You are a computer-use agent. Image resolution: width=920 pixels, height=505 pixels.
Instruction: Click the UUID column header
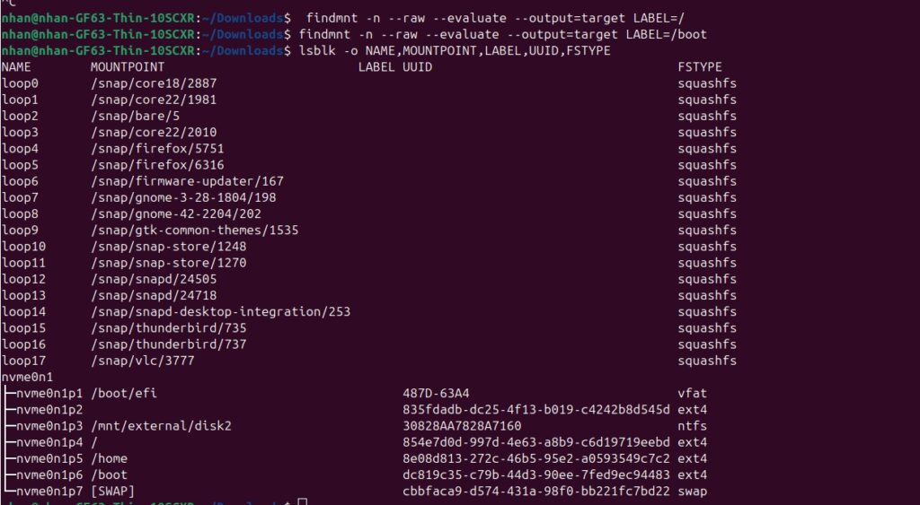418,67
